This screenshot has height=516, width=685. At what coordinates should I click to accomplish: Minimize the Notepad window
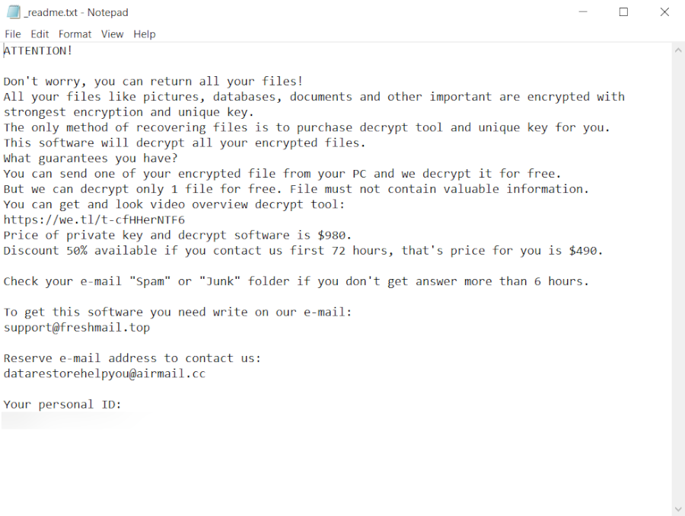tap(583, 12)
